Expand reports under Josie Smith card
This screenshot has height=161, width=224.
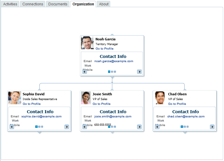[112, 132]
